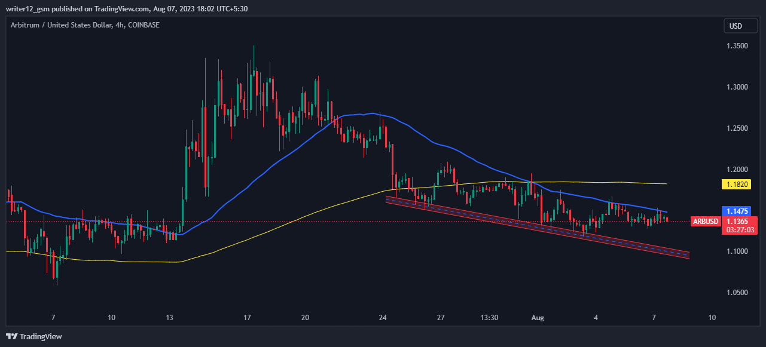This screenshot has width=766, height=347.
Task: Click the 1.2000 price axis label
Action: (x=737, y=170)
